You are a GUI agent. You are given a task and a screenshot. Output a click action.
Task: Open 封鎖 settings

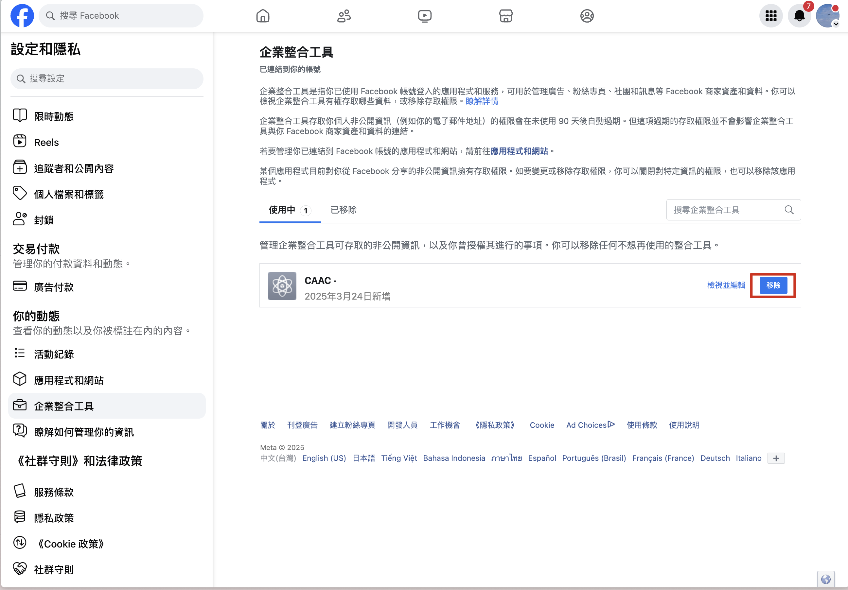coord(107,220)
